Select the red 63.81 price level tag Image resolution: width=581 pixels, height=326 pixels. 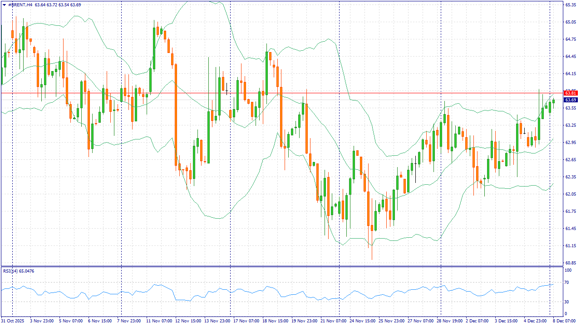point(571,93)
